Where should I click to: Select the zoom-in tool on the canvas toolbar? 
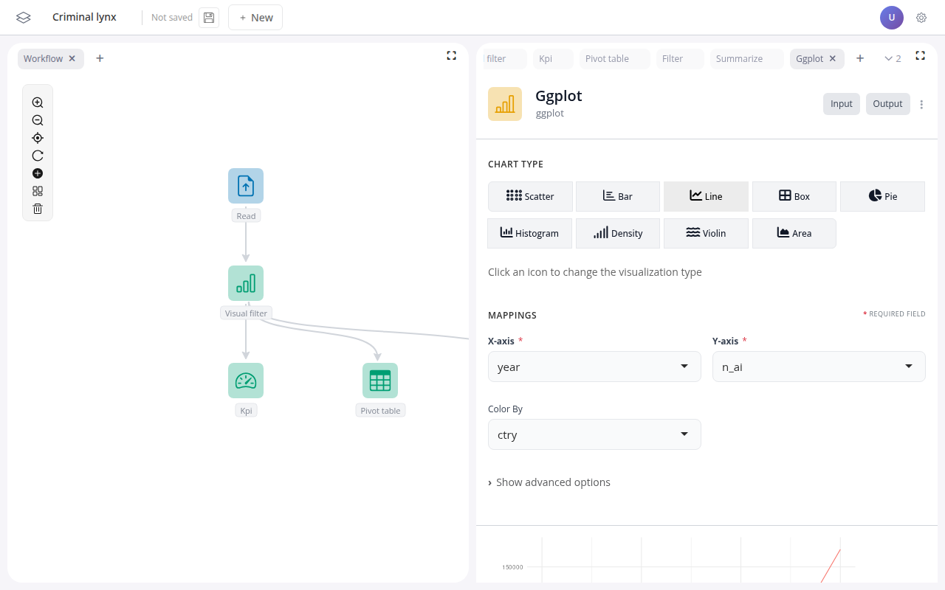pyautogui.click(x=37, y=103)
